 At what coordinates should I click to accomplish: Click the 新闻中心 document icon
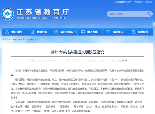[x=32, y=32]
